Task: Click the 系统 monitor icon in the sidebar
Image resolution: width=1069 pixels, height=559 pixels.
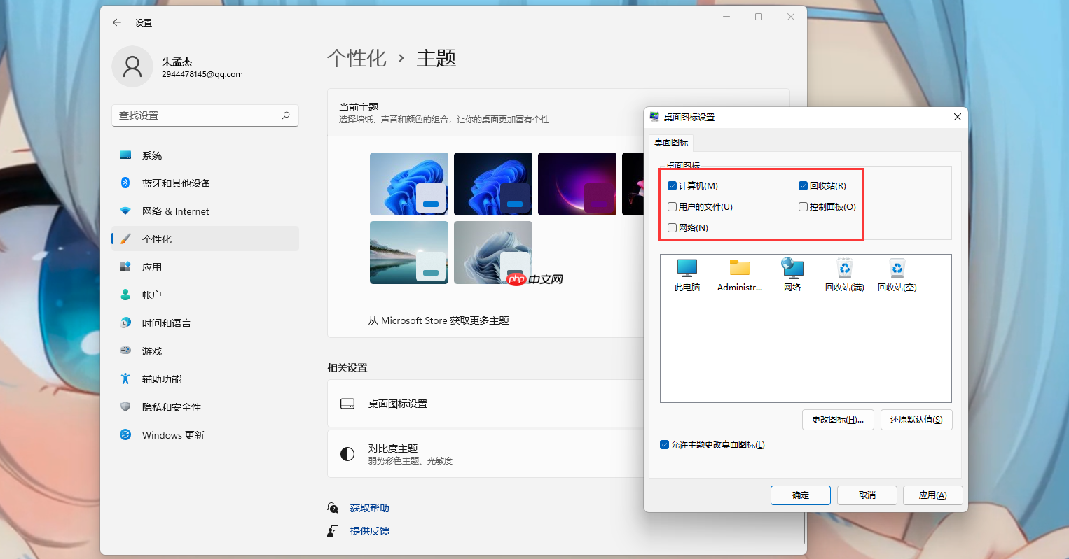Action: (x=125, y=155)
